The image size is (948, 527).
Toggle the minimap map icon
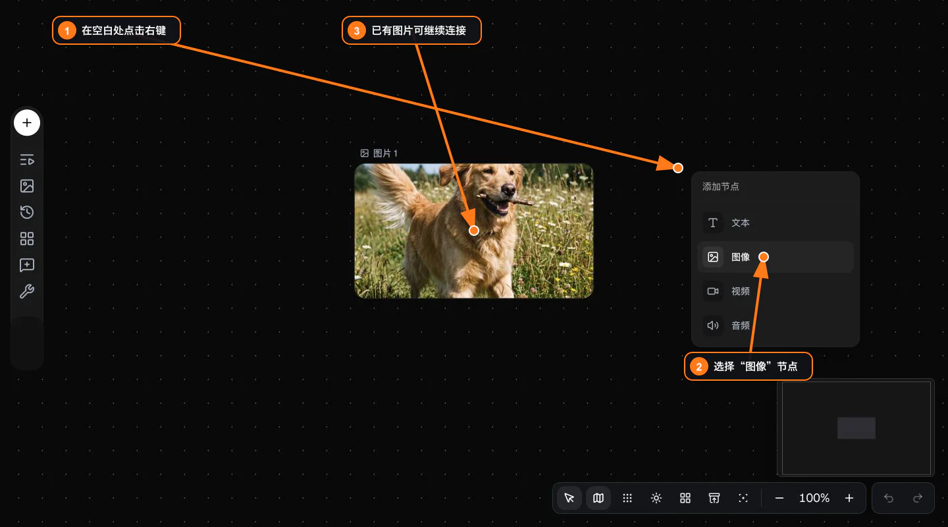pyautogui.click(x=598, y=498)
